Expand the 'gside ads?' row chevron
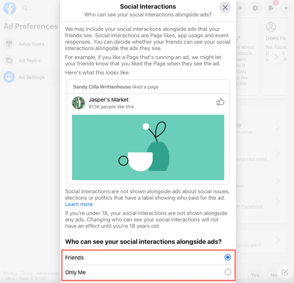This screenshot has height=283, width=294. click(x=278, y=240)
